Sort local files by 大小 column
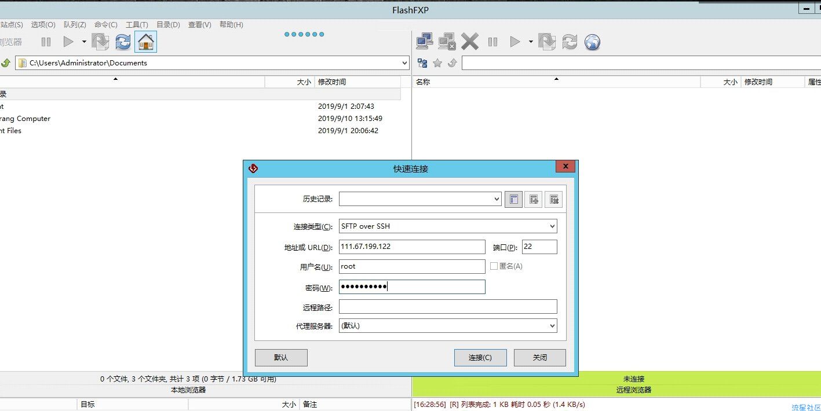Screen dimensions: 821x411 pyautogui.click(x=290, y=82)
